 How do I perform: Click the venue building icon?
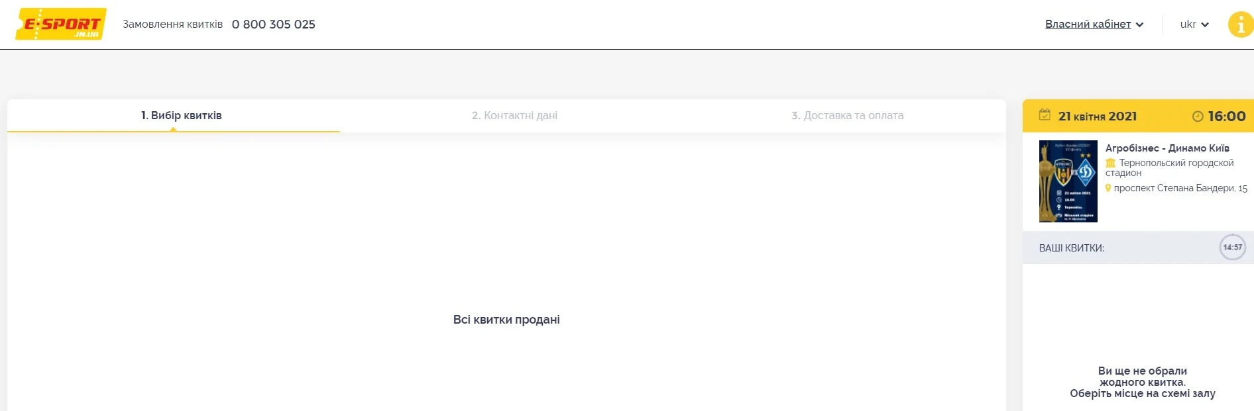pyautogui.click(x=1110, y=163)
